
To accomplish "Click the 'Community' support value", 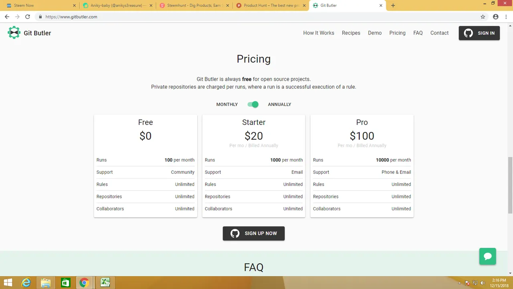I will pos(183,172).
